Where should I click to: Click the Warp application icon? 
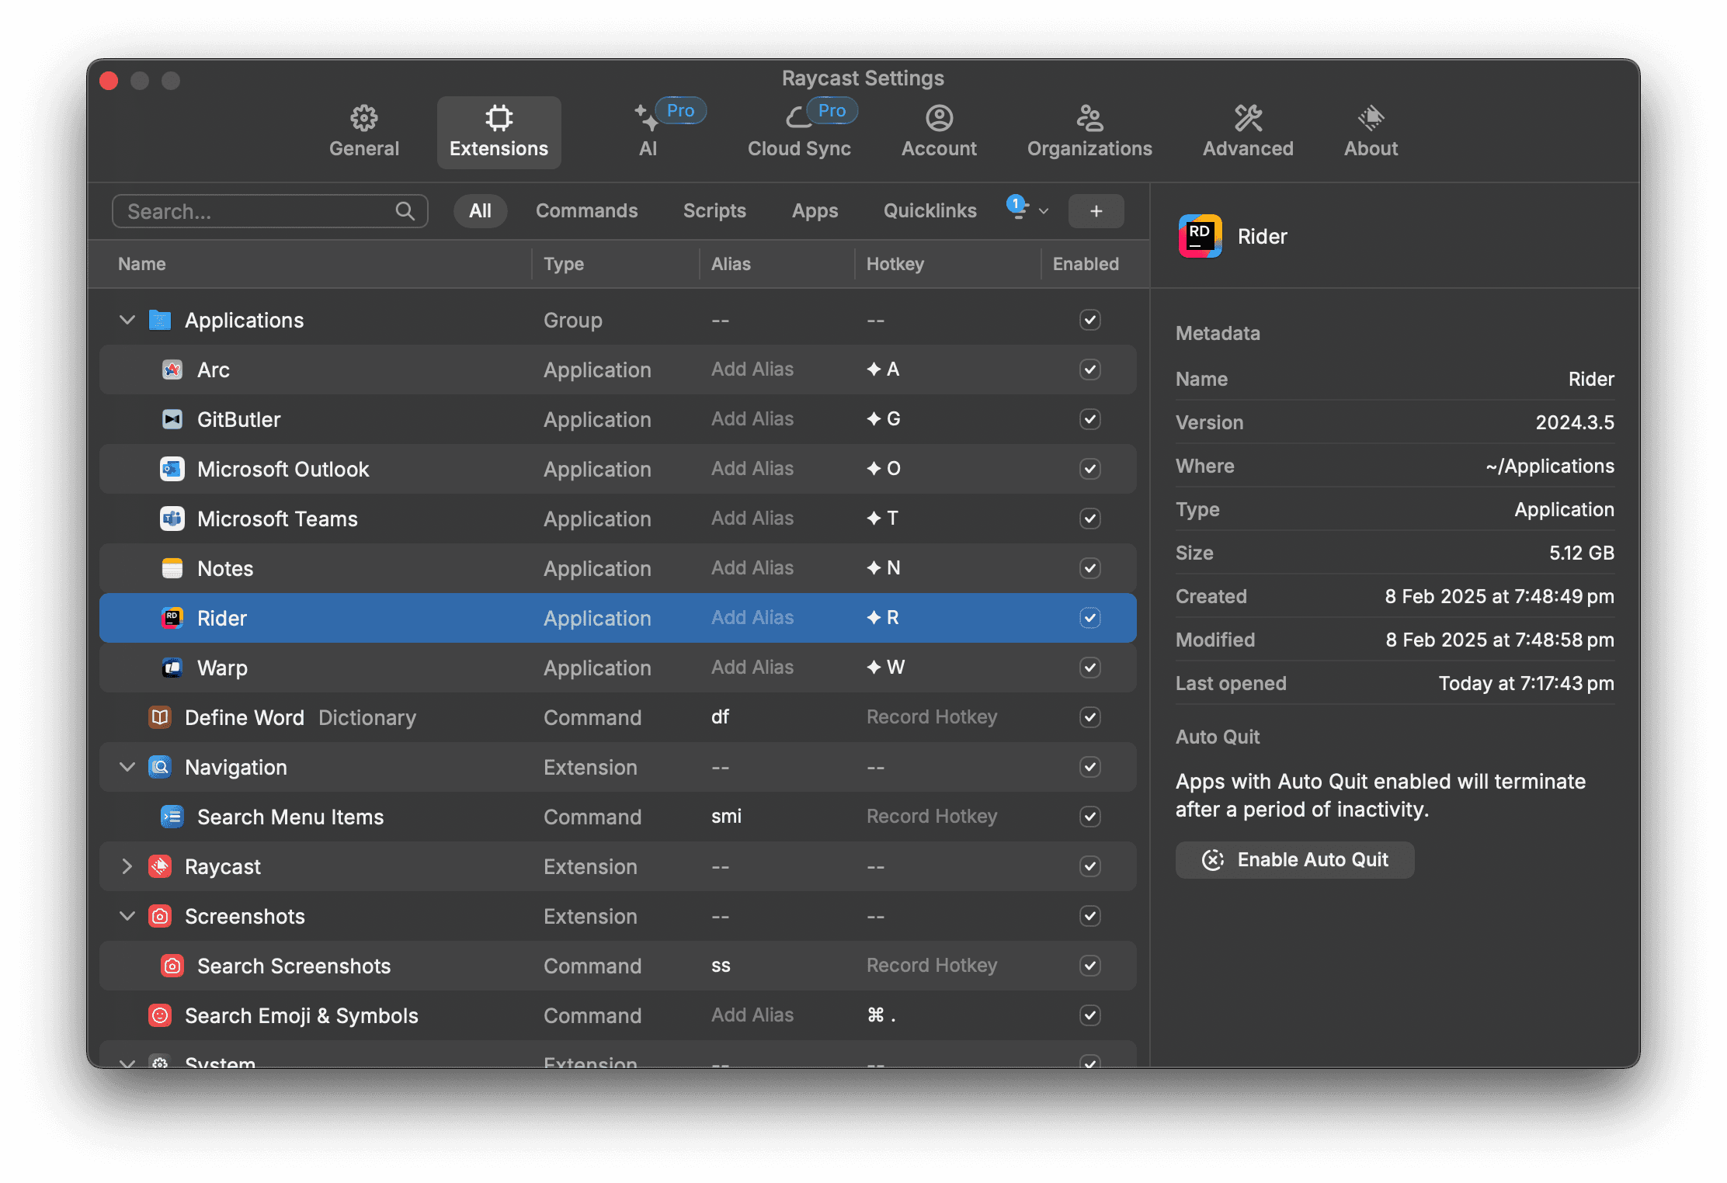point(172,668)
